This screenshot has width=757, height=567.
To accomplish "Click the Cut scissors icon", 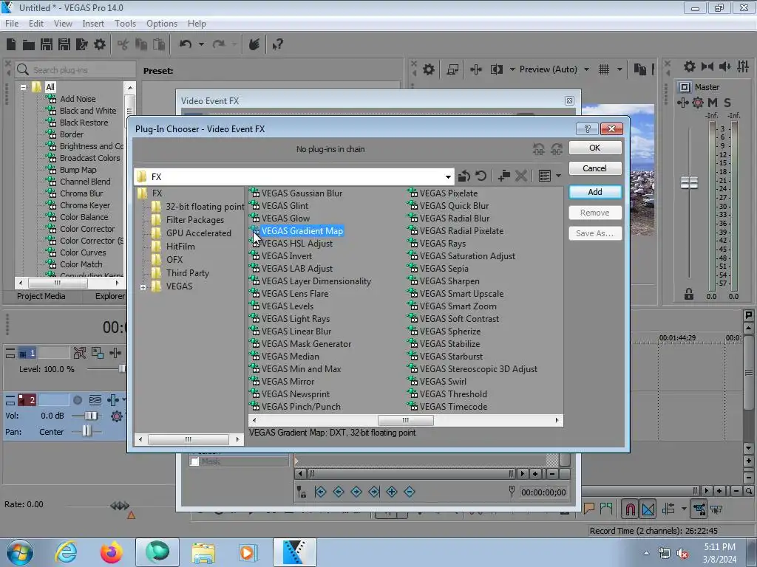I will click(123, 44).
